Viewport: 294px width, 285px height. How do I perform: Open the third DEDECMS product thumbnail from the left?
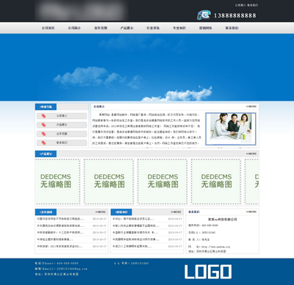click(162, 181)
